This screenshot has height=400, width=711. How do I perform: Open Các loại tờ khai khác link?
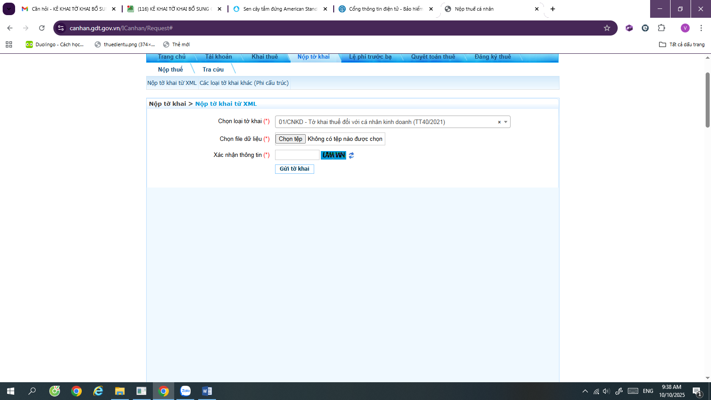click(x=244, y=83)
